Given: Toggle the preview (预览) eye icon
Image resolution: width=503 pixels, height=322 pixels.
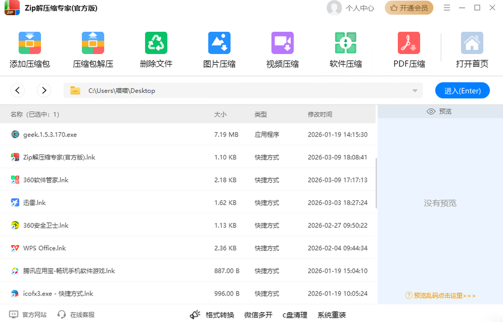Looking at the screenshot, I should (430, 111).
